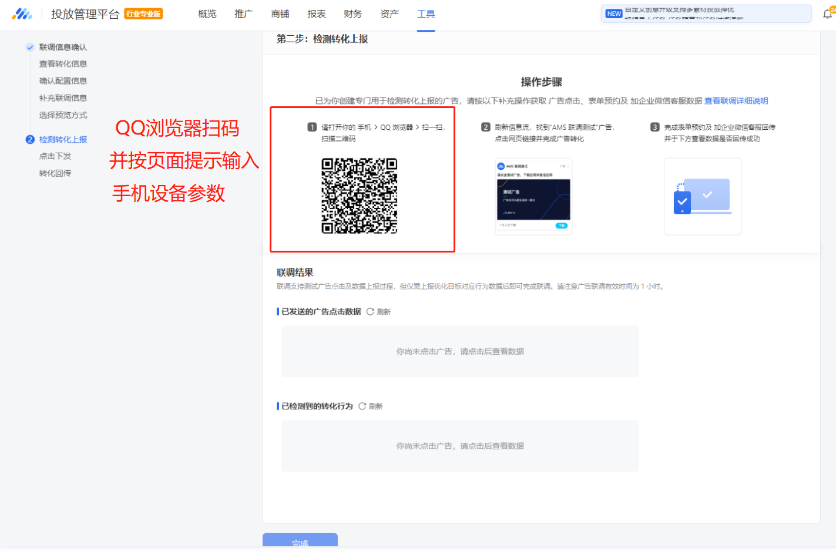Select 选择预览方式 in sidebar

(x=63, y=115)
